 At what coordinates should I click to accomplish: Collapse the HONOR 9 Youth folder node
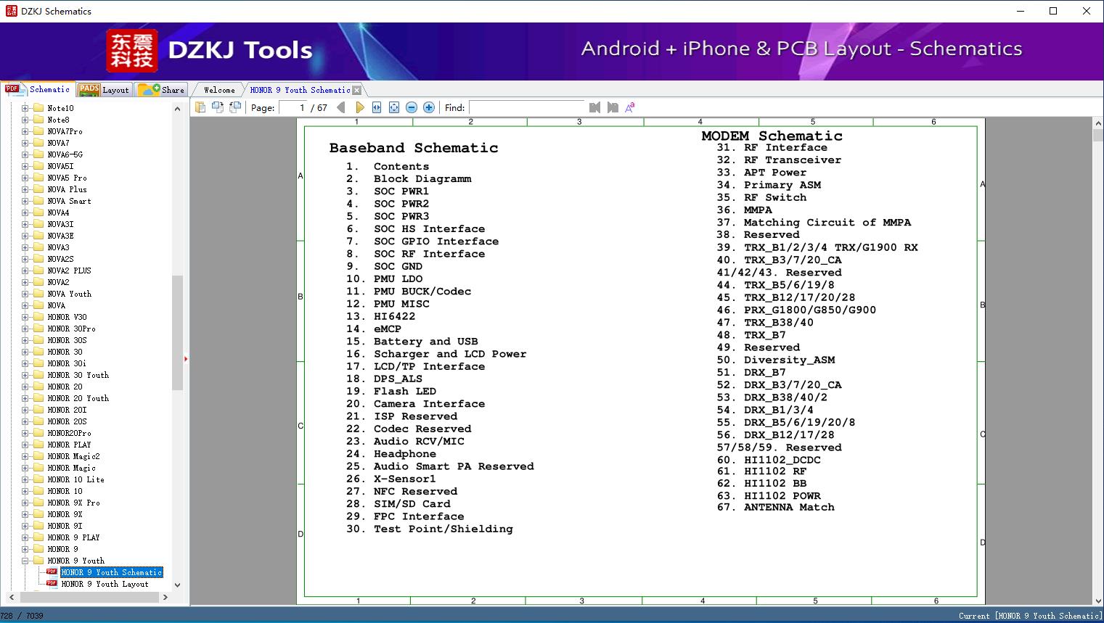25,561
